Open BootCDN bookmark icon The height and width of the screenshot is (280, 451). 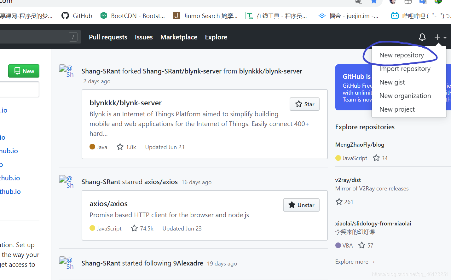(104, 15)
